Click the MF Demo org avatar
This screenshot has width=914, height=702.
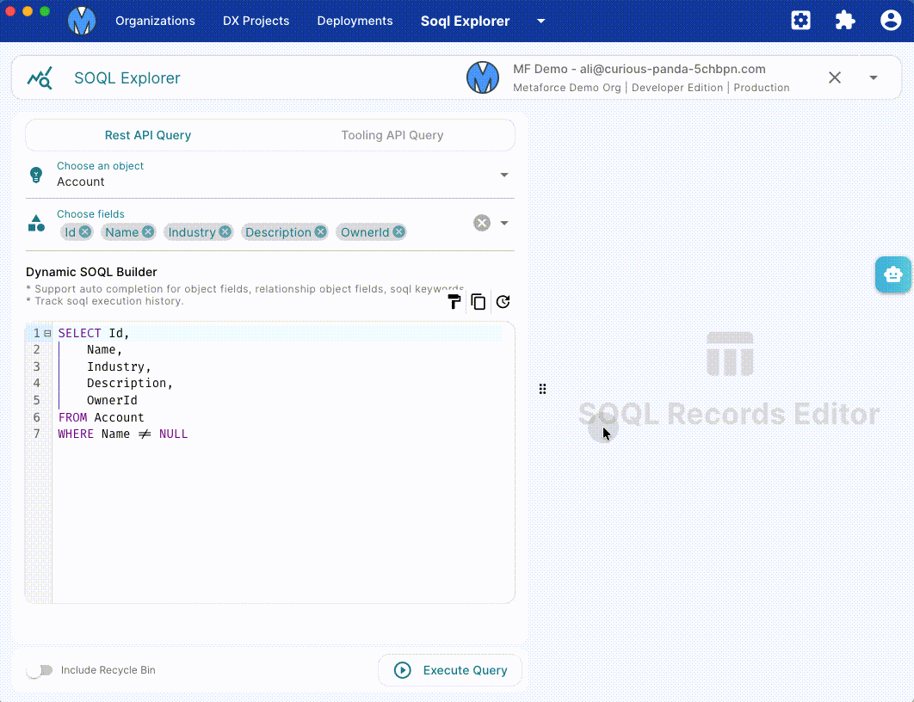tap(483, 77)
